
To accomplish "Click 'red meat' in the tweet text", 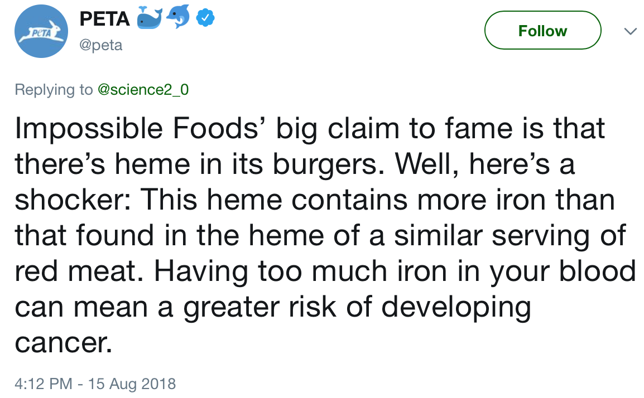I will 77,271.
